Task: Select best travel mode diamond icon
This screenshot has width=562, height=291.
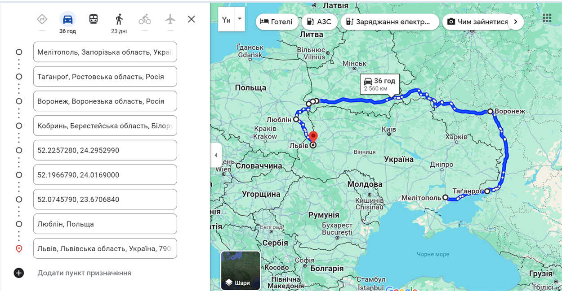Action: coord(42,19)
